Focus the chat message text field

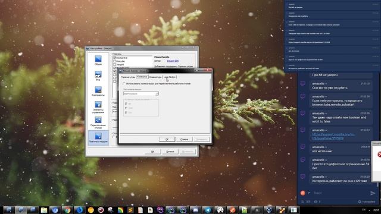(340, 193)
